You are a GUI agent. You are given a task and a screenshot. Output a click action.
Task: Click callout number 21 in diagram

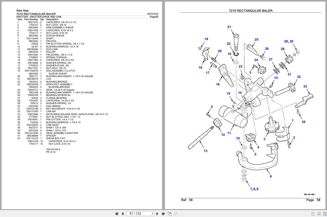tap(229, 27)
